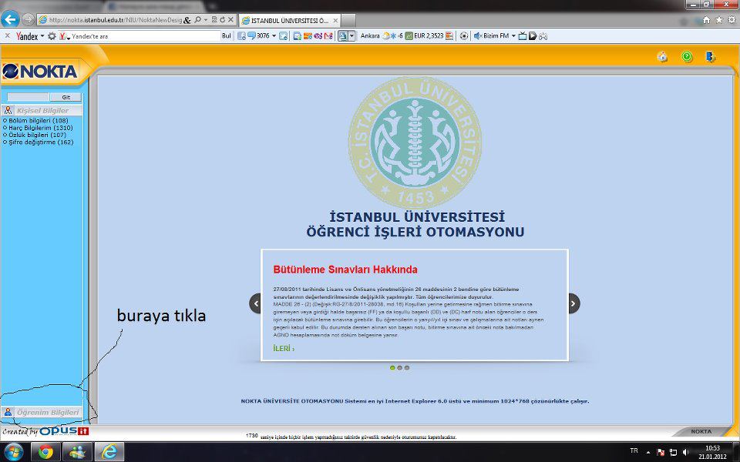Close the Yandex toolbar with its X

(7, 36)
